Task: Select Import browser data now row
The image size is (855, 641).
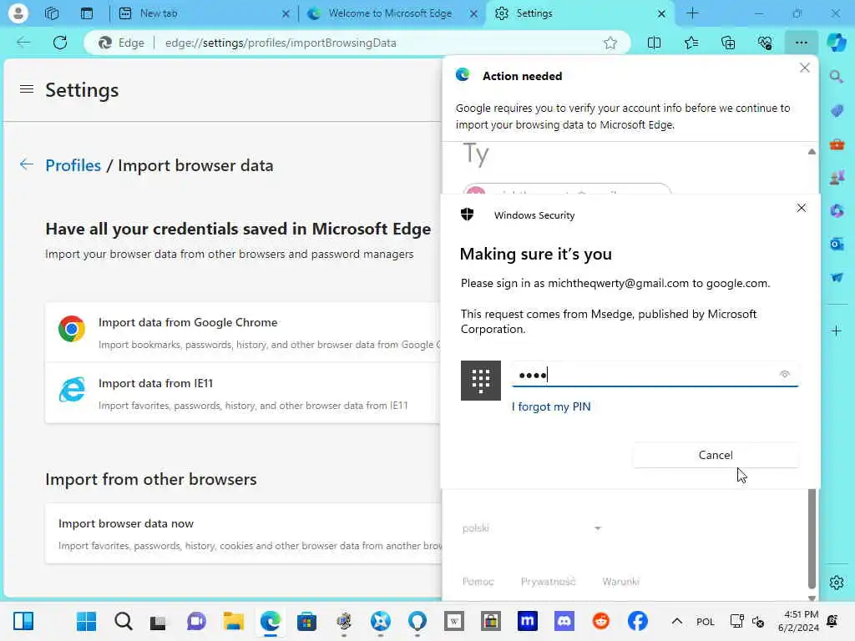Action: pos(243,533)
